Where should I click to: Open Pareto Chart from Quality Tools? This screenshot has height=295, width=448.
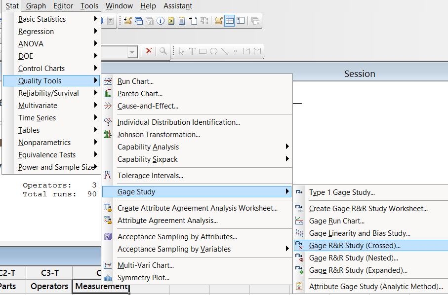(140, 94)
